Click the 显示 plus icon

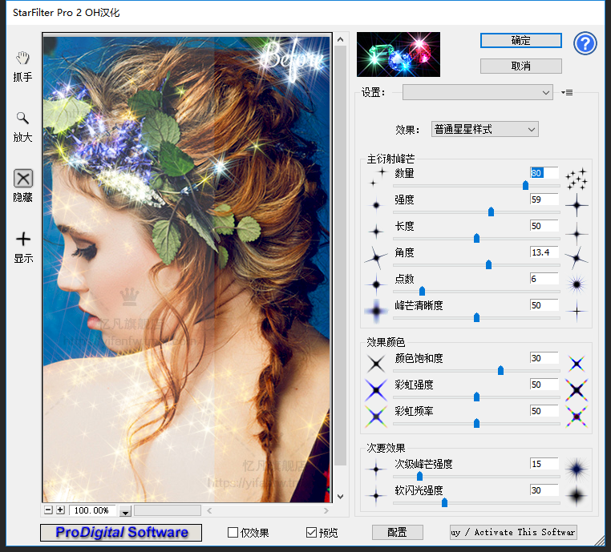pyautogui.click(x=23, y=239)
